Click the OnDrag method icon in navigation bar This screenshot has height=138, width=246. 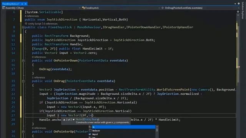163,8
